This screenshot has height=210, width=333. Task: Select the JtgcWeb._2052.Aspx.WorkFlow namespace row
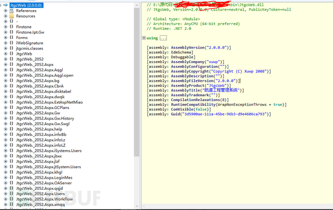point(44,199)
